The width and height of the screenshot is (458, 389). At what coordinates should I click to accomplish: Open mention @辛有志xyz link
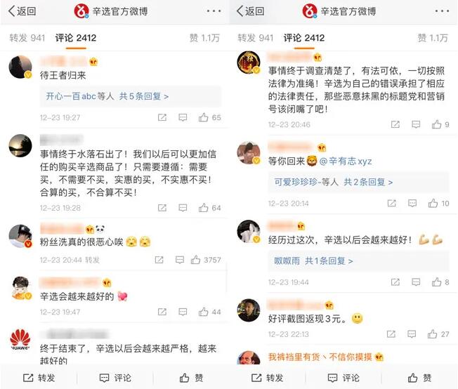(x=346, y=161)
